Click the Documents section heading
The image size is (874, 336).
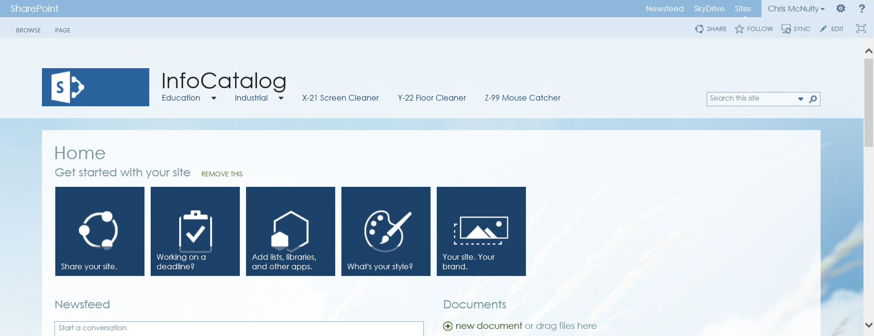[475, 304]
